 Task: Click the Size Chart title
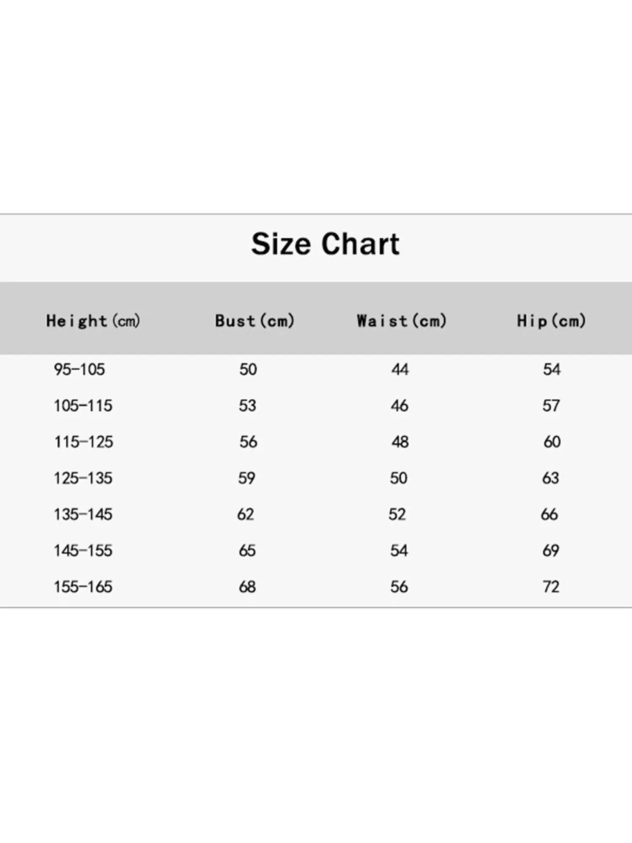[325, 244]
